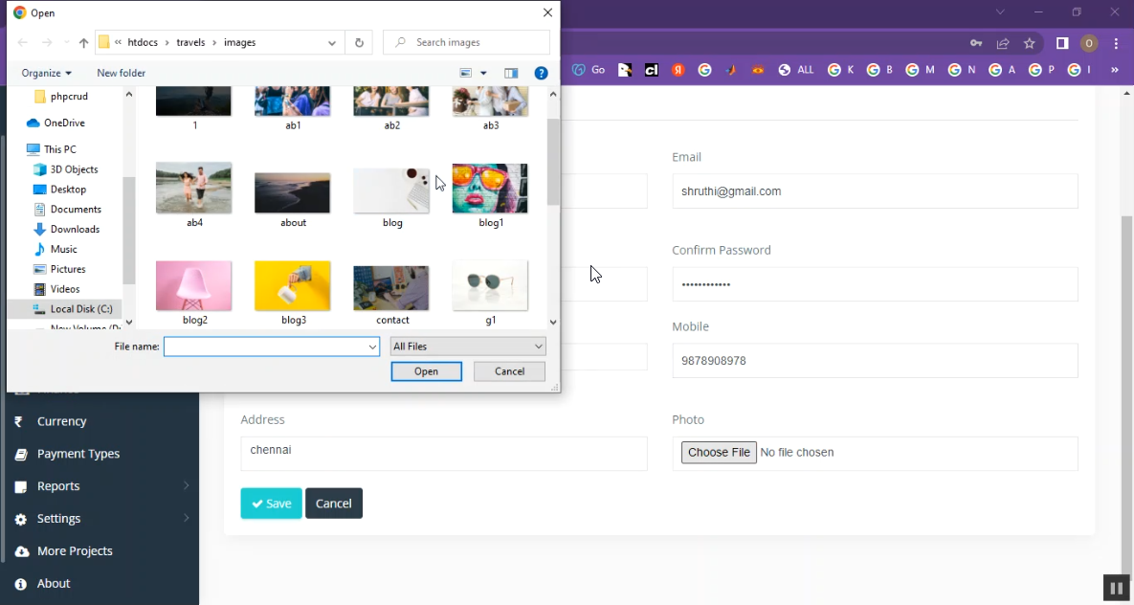This screenshot has width=1134, height=605.
Task: Click the Up one level arrow icon
Action: [x=83, y=43]
